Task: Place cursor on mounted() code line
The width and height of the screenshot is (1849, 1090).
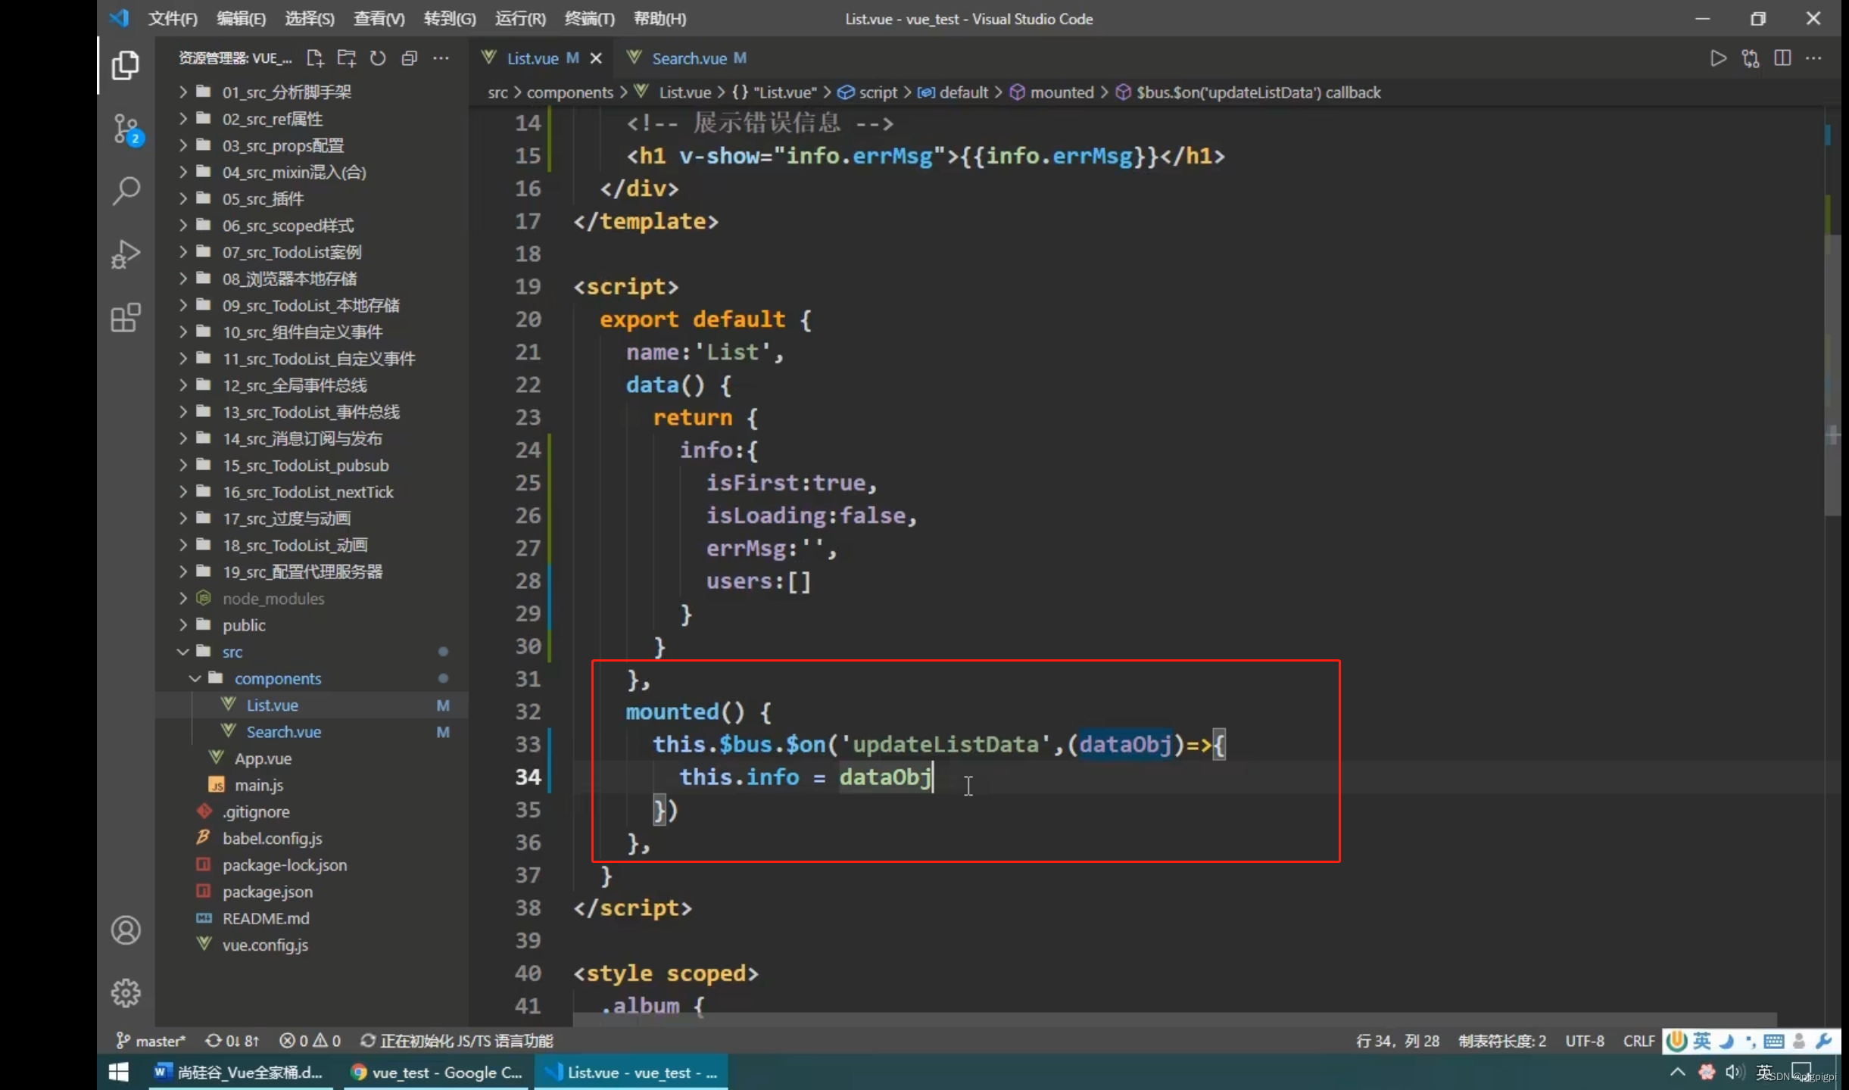Action: tap(697, 712)
